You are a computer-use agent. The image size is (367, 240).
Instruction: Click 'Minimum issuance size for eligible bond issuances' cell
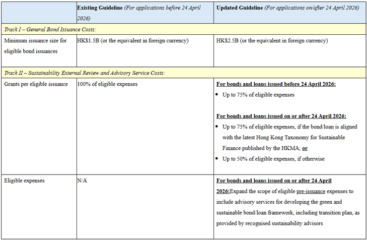point(37,46)
